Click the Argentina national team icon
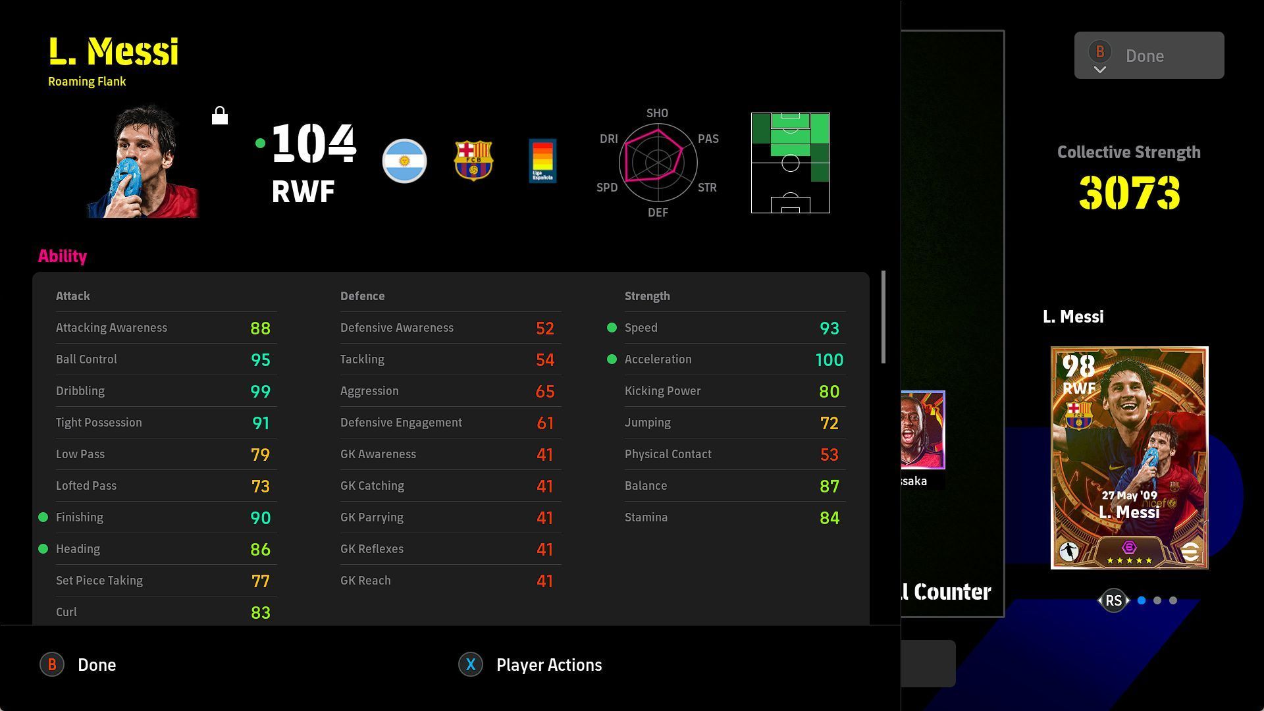The image size is (1264, 711). pos(404,161)
